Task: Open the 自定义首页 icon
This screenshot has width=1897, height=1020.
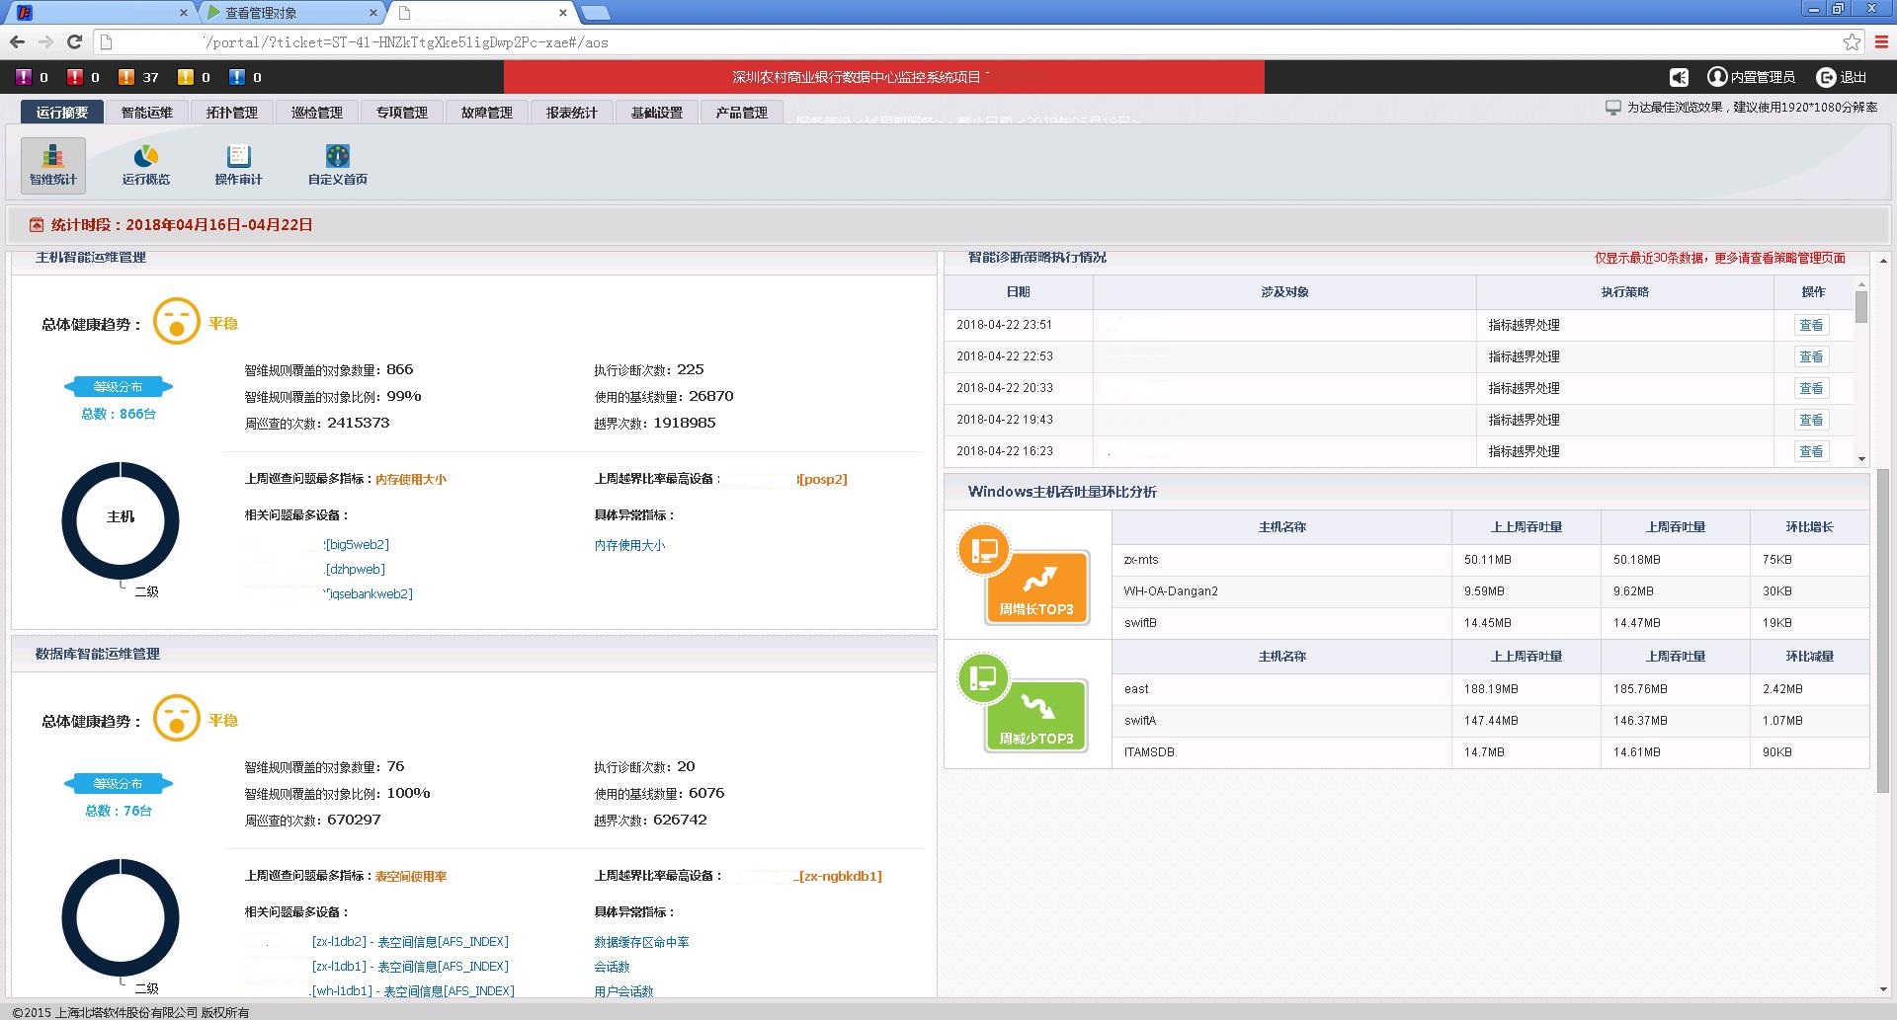Action: 337,164
